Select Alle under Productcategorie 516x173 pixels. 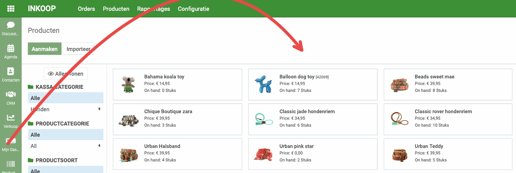pos(65,135)
